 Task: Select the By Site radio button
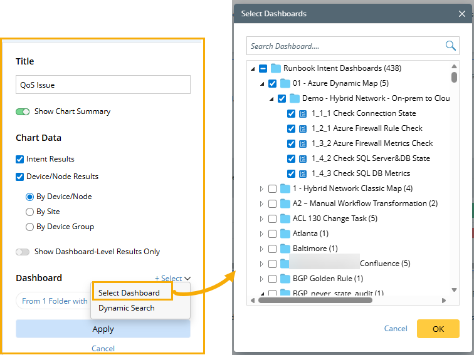click(29, 212)
